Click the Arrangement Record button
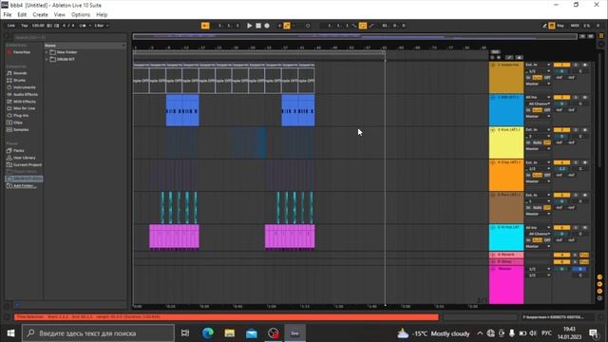This screenshot has width=608, height=342. pyautogui.click(x=267, y=26)
